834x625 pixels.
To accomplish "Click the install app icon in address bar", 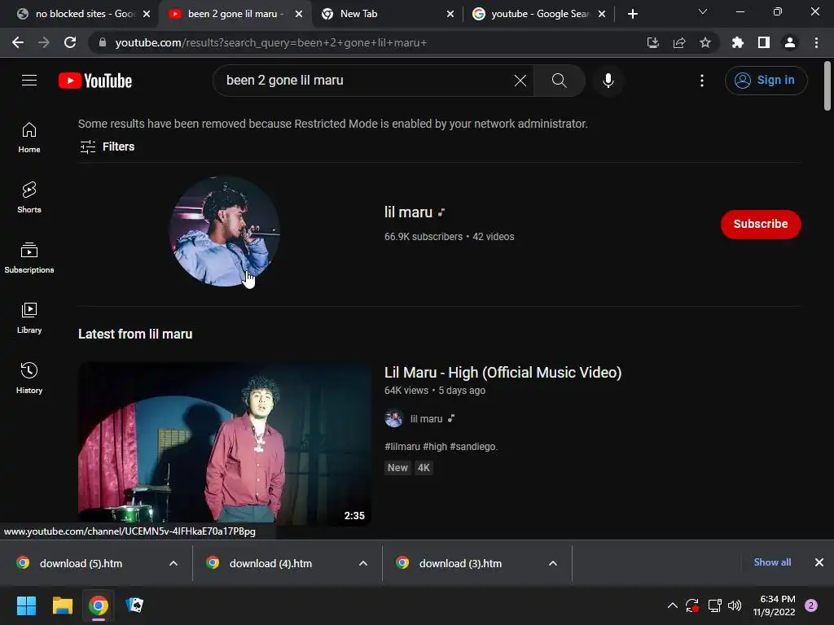I will point(652,42).
